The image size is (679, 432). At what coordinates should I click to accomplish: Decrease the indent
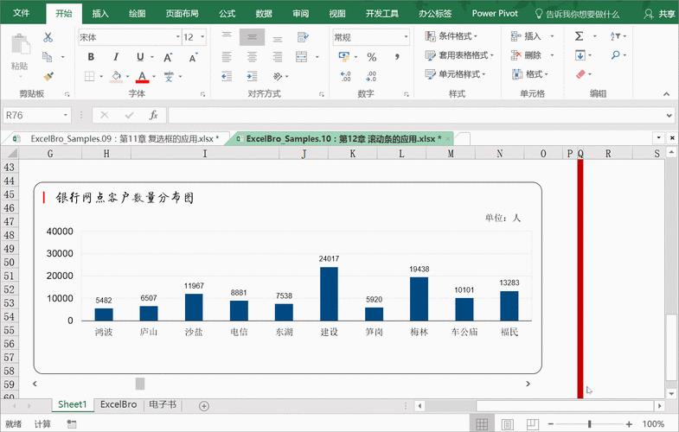pyautogui.click(x=227, y=77)
